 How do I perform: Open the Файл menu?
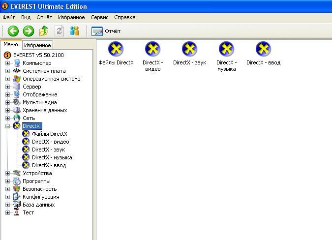click(9, 17)
